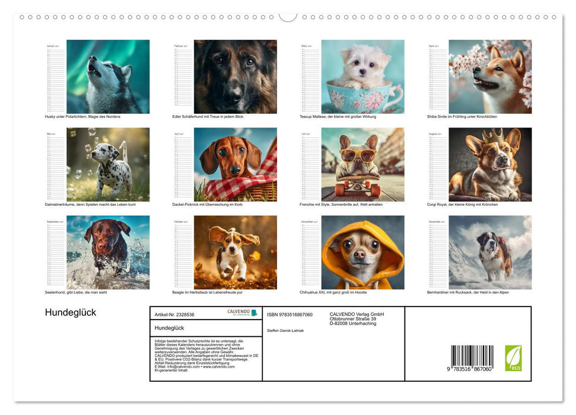Click the brown Labrador in water image
The height and width of the screenshot is (415, 576).
[108, 253]
